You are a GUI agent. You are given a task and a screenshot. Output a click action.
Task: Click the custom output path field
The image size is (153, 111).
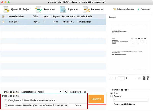click(x=43, y=105)
